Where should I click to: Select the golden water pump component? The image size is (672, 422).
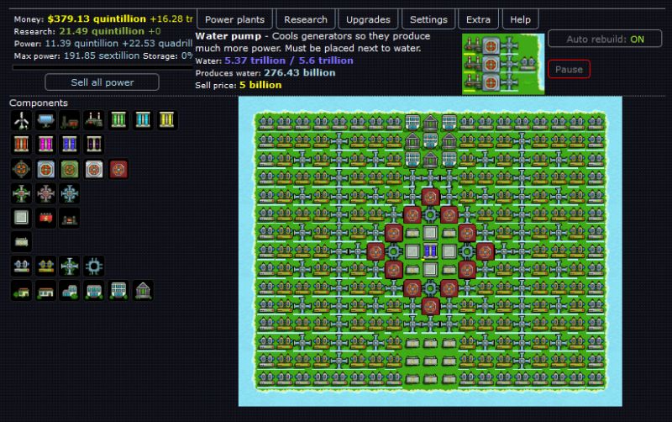pyautogui.click(x=45, y=266)
